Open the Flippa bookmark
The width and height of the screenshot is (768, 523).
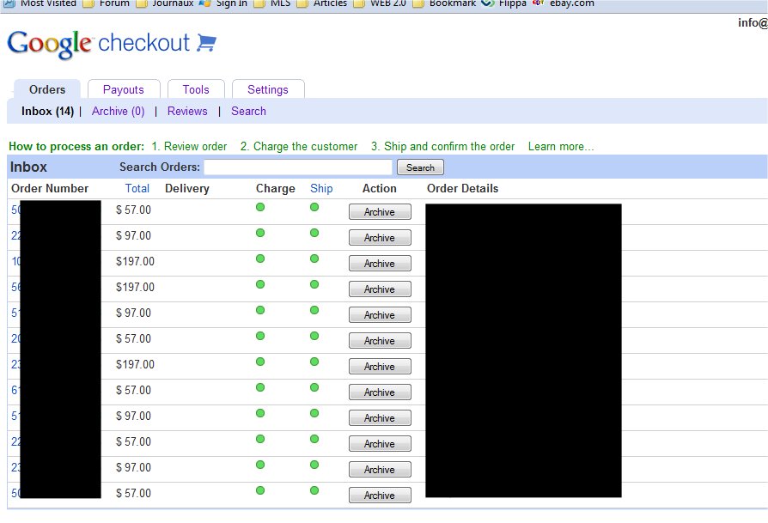503,3
